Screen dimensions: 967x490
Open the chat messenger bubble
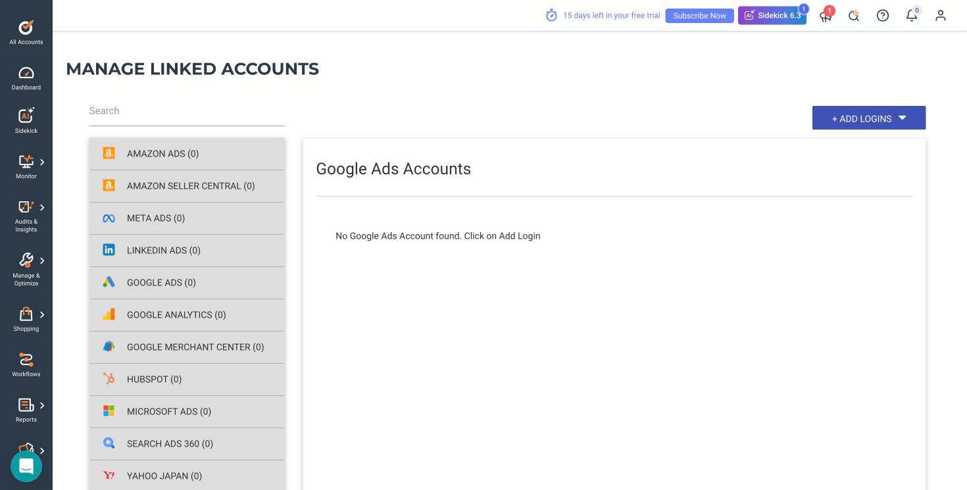tap(26, 466)
